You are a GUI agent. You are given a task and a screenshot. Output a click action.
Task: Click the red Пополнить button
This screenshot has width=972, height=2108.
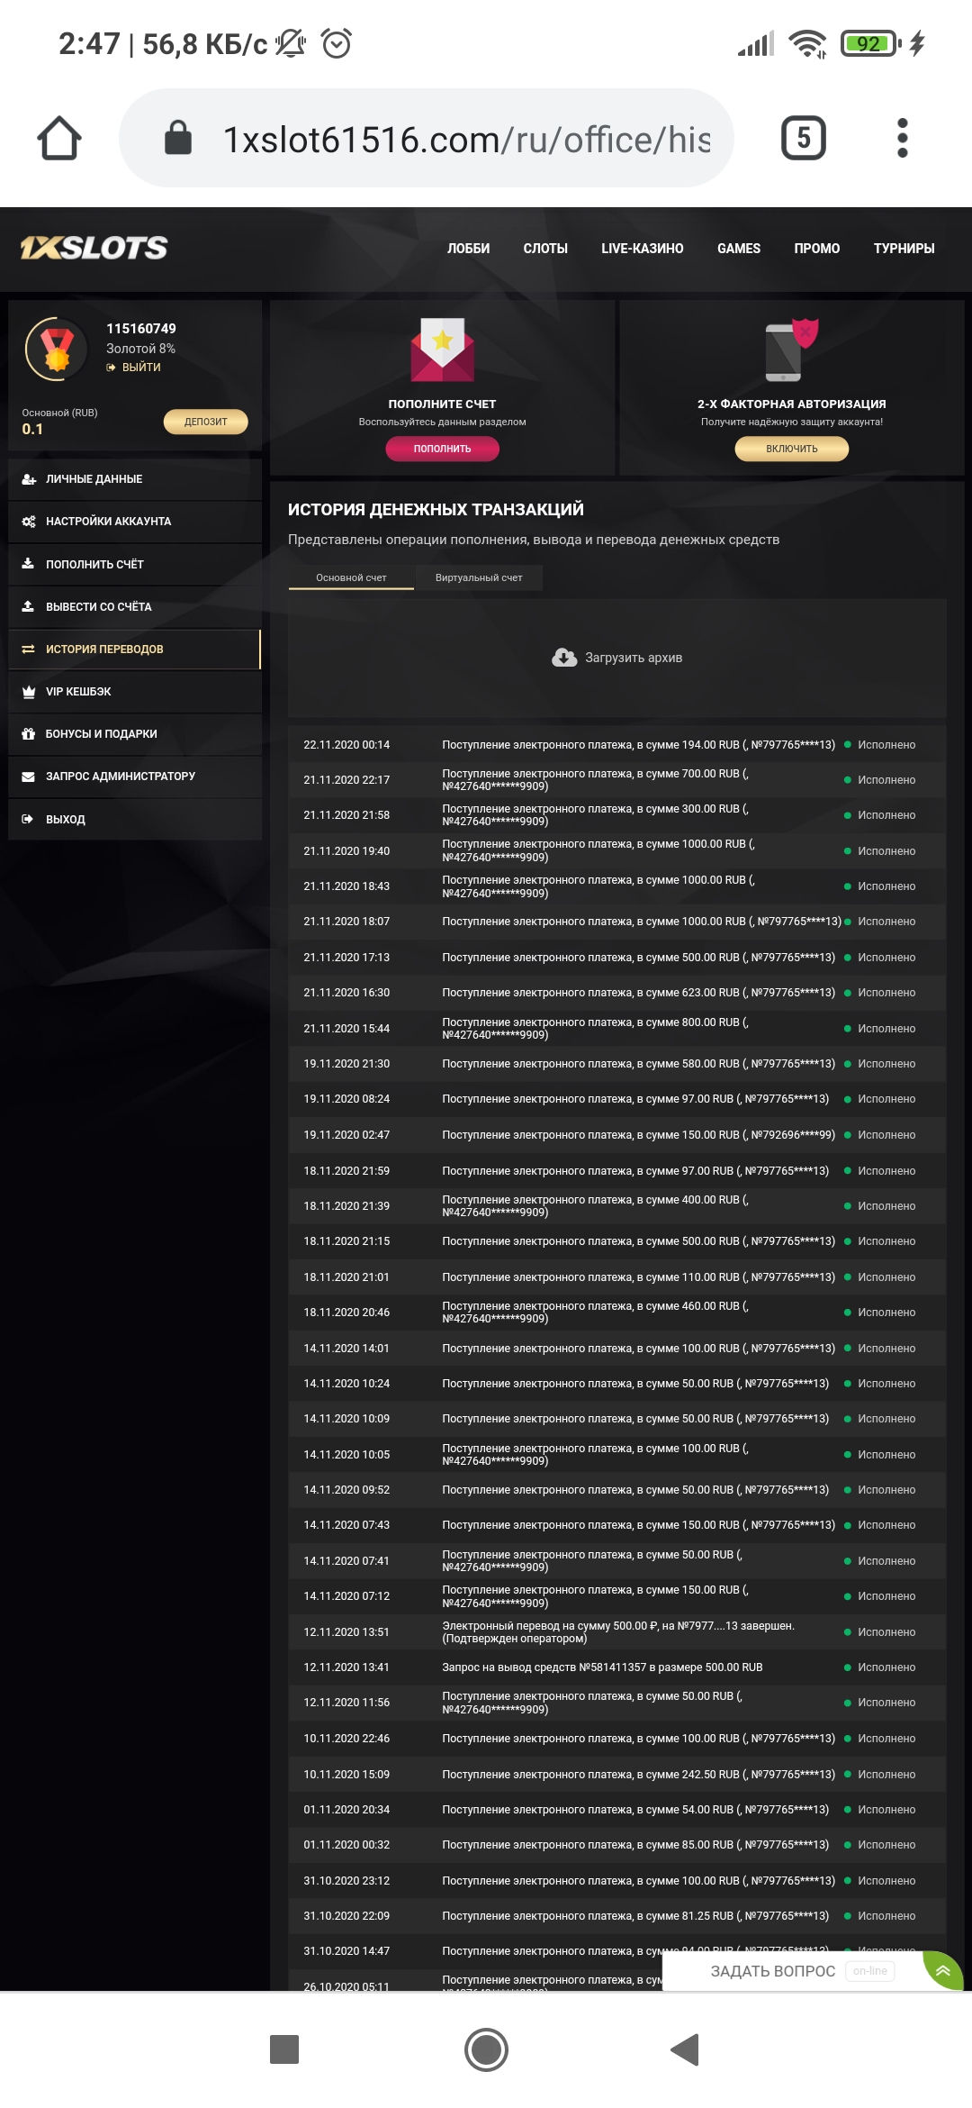tap(442, 449)
